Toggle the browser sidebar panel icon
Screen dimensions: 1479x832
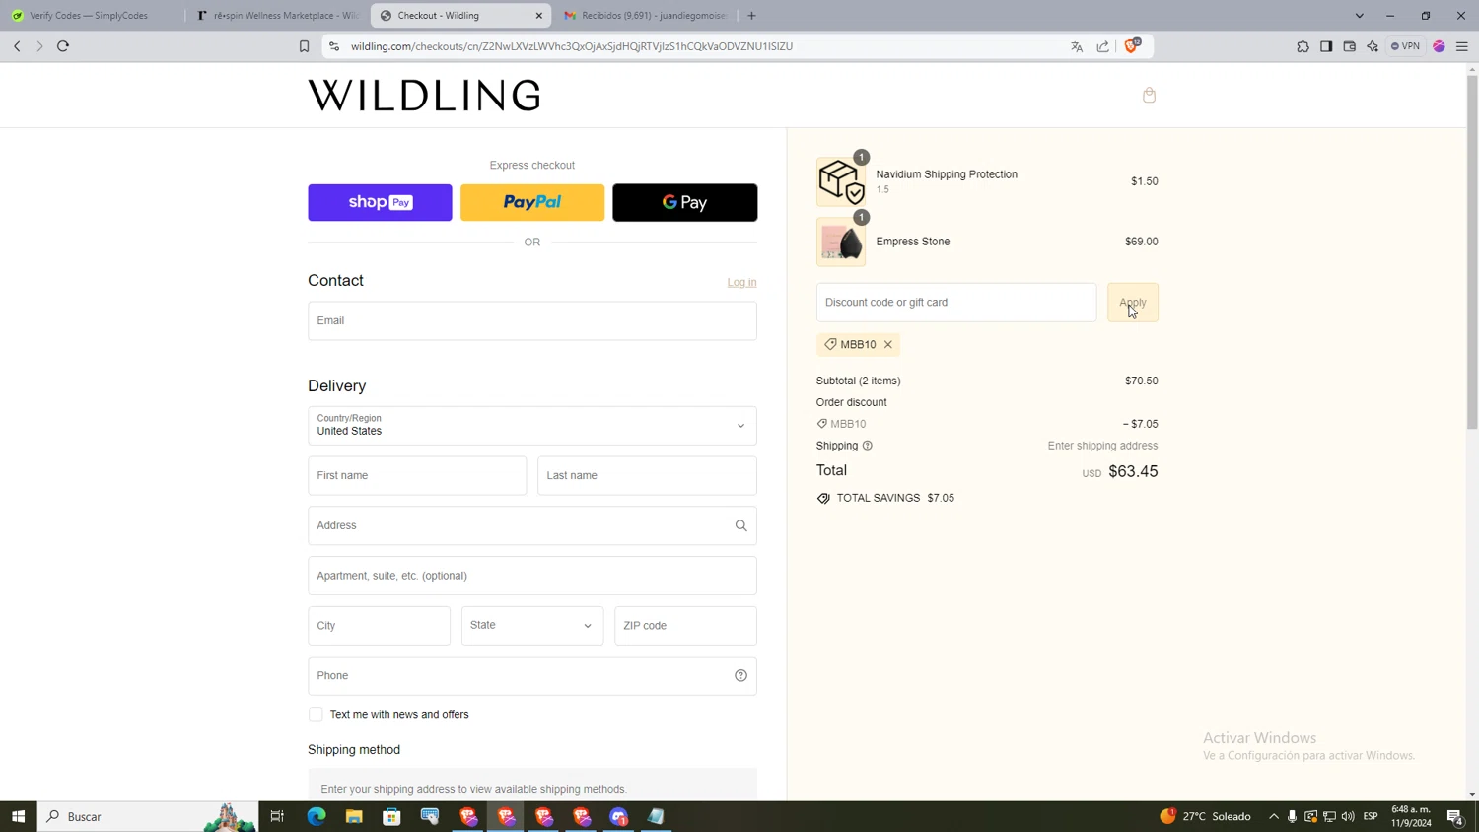1326,46
